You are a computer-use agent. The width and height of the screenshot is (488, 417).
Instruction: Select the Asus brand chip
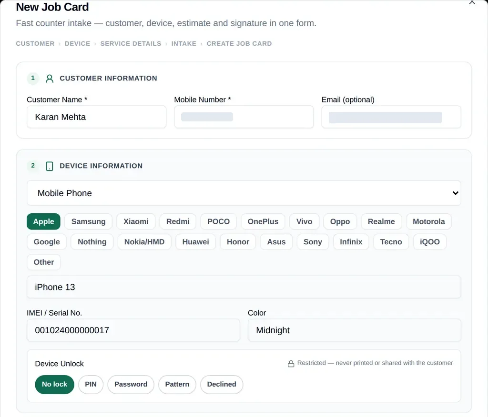276,242
